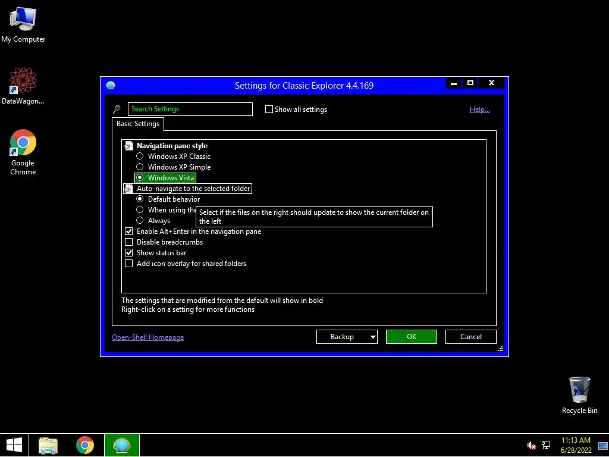
Task: Open the Recycle Bin icon
Action: 579,395
